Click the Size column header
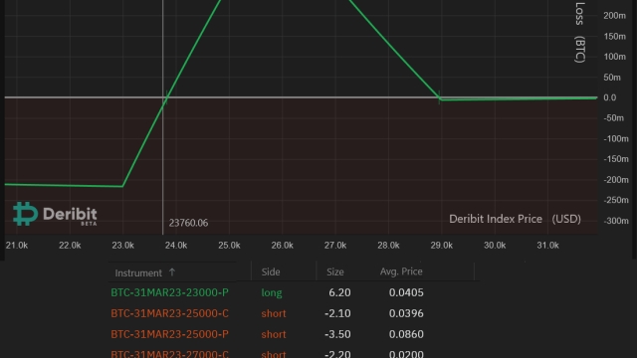637x358 pixels. 335,271
